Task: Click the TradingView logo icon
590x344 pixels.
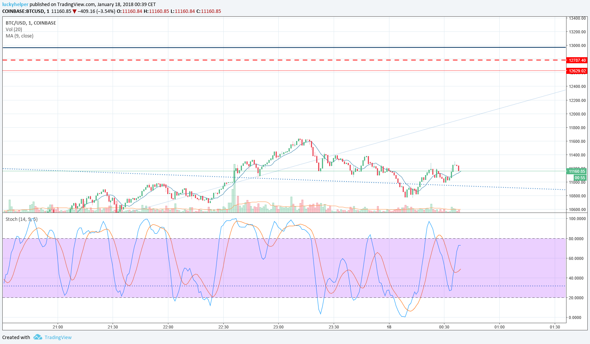Action: point(37,337)
